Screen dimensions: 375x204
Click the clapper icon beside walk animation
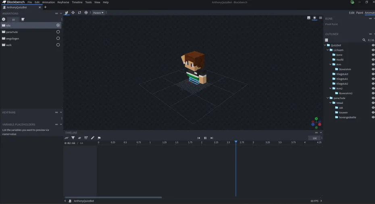pos(4,45)
